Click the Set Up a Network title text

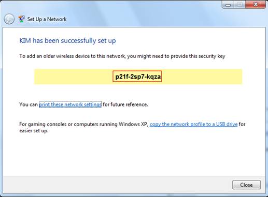pyautogui.click(x=47, y=19)
